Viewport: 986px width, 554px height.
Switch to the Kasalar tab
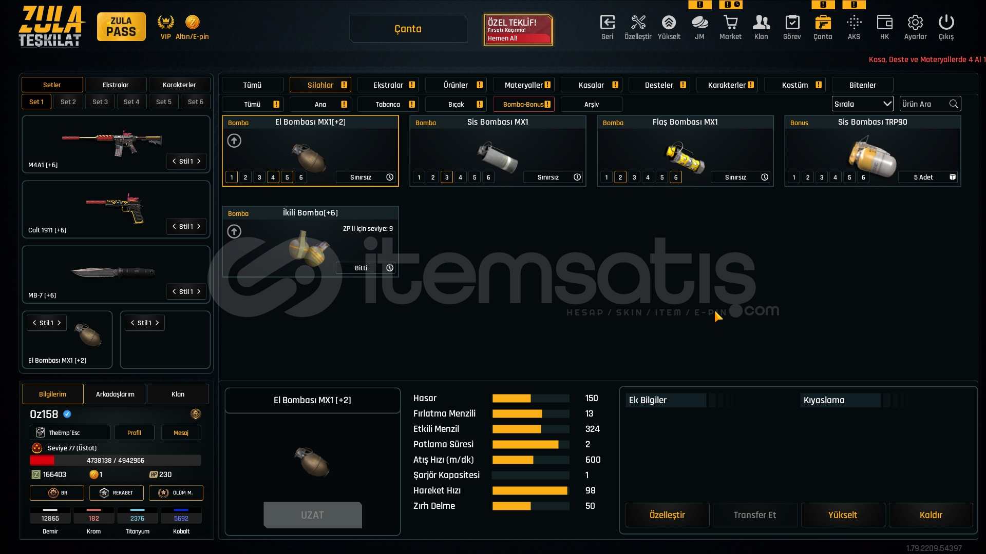click(591, 85)
